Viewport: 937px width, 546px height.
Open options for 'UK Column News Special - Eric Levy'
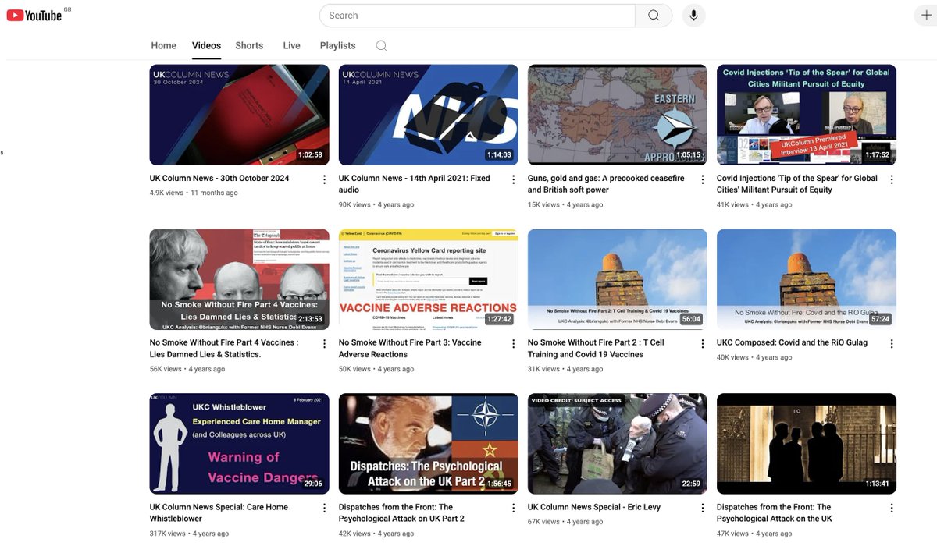click(x=702, y=507)
